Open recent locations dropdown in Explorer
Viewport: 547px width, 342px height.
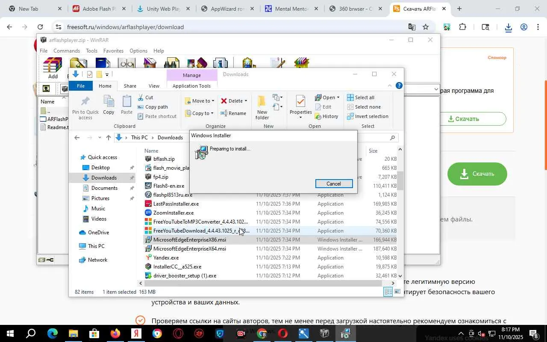(x=100, y=138)
